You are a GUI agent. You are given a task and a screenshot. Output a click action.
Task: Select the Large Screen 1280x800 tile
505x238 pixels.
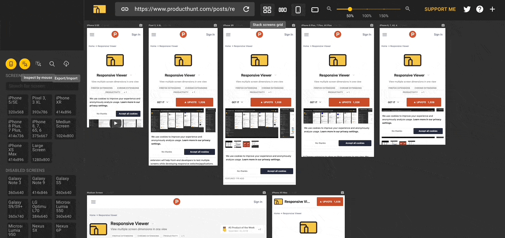[x=41, y=153]
